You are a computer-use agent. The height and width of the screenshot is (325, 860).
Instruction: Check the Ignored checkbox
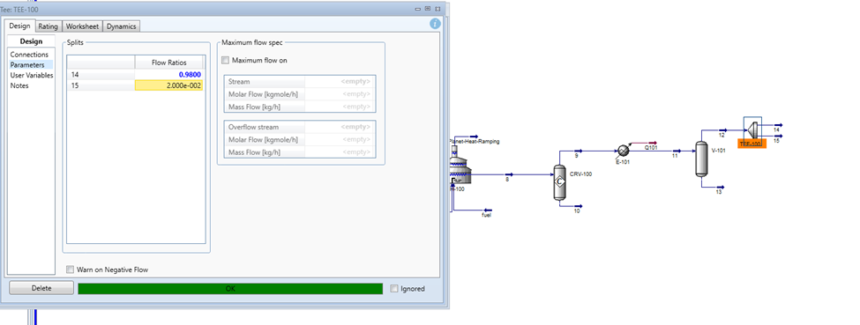point(393,288)
